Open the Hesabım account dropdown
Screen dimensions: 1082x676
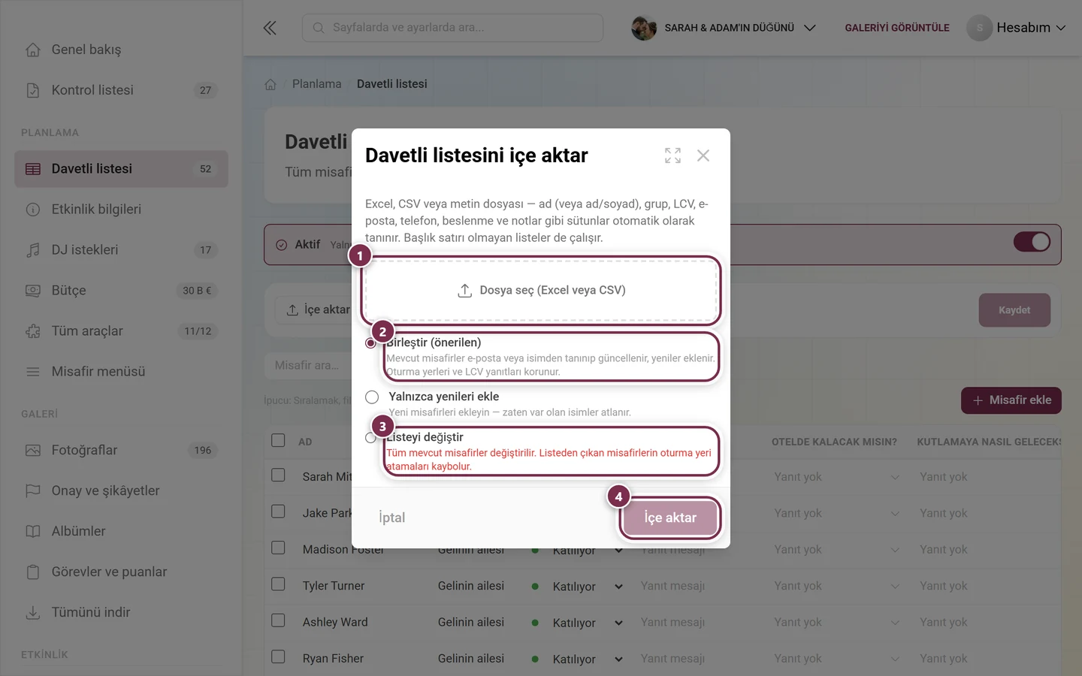pyautogui.click(x=1017, y=28)
